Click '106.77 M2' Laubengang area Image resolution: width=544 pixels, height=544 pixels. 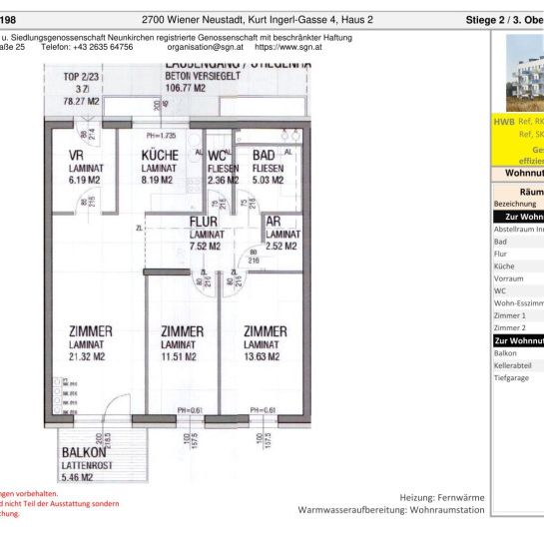(x=186, y=88)
